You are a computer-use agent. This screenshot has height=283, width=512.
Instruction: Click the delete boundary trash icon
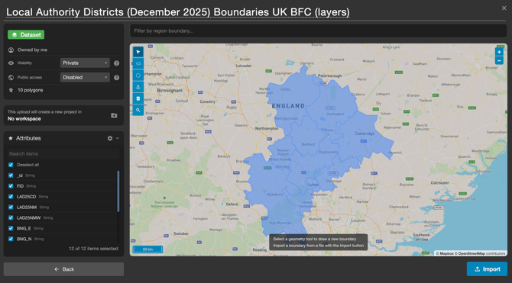(x=138, y=98)
